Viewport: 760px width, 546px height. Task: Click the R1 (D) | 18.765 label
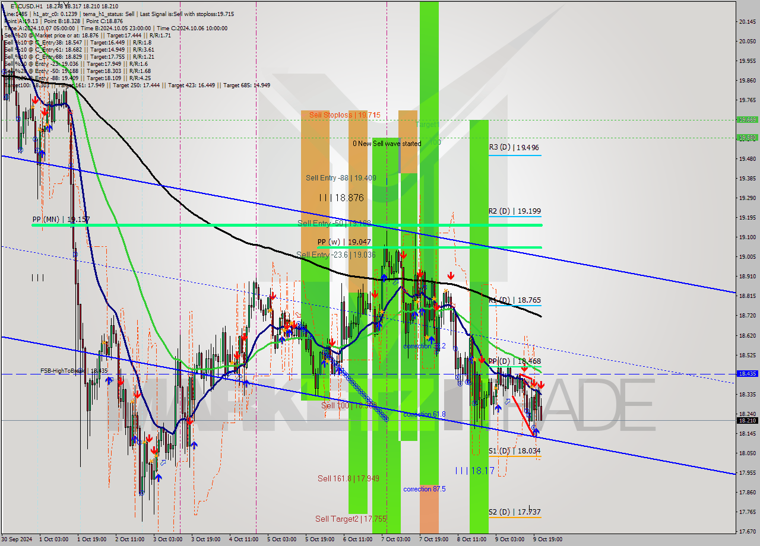514,300
